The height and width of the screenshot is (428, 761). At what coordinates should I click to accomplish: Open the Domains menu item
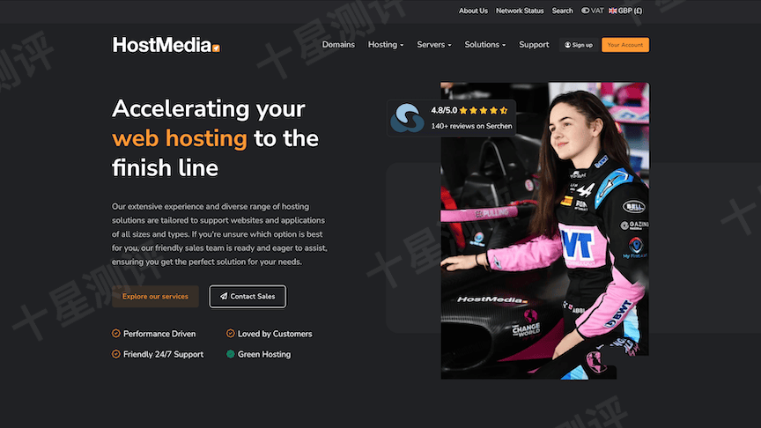338,45
